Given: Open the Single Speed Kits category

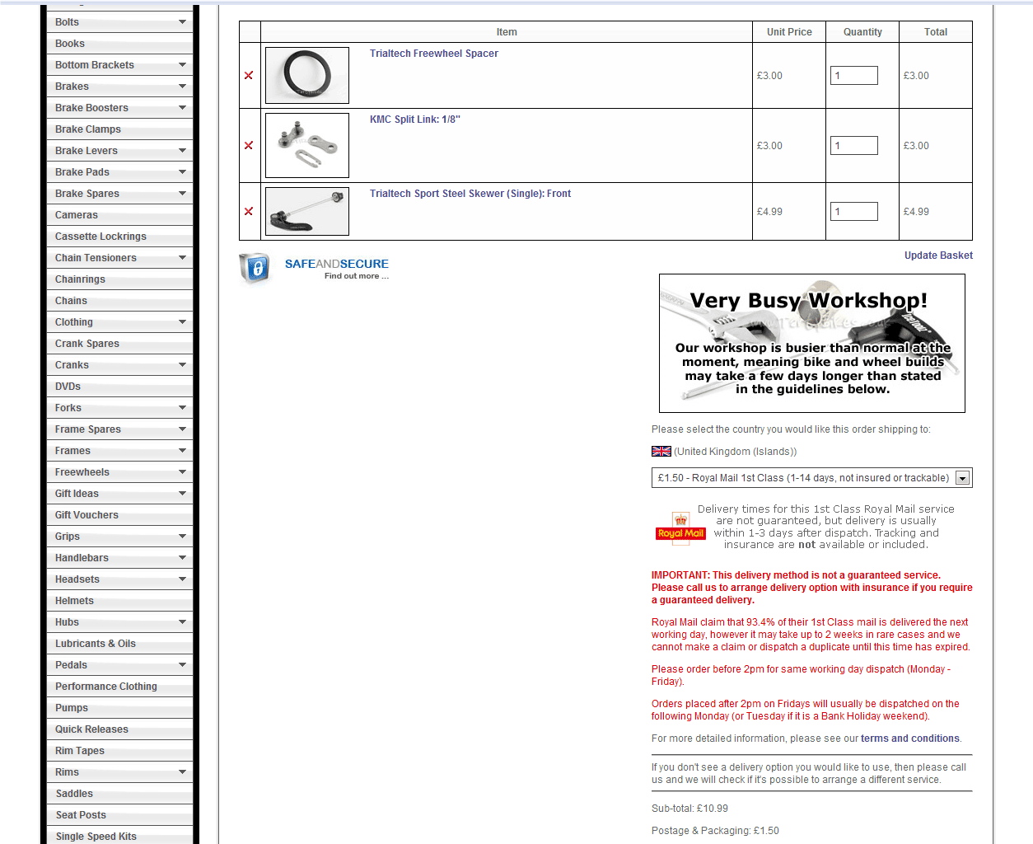Looking at the screenshot, I should (x=120, y=837).
